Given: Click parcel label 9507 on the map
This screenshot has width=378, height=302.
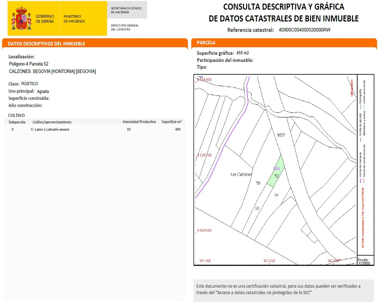Looking at the screenshot, I should click(281, 135).
